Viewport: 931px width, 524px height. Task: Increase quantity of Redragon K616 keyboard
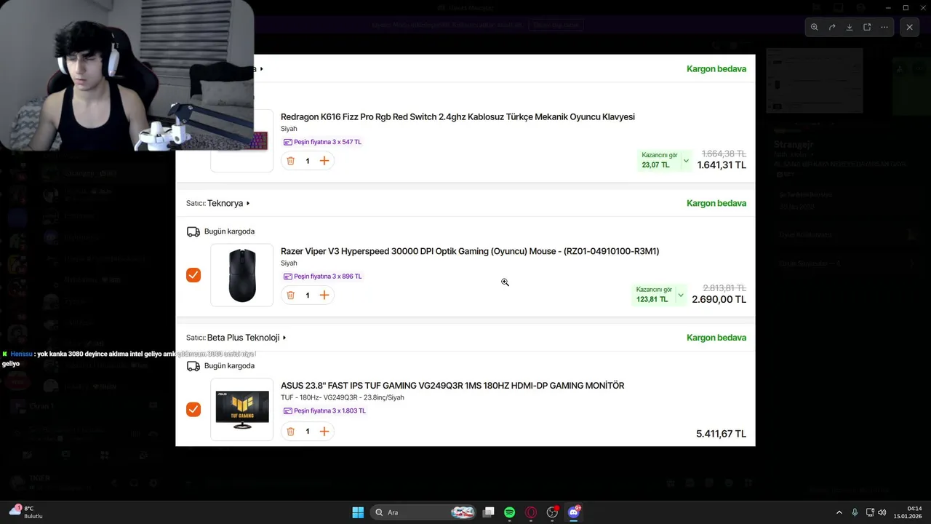pos(324,161)
